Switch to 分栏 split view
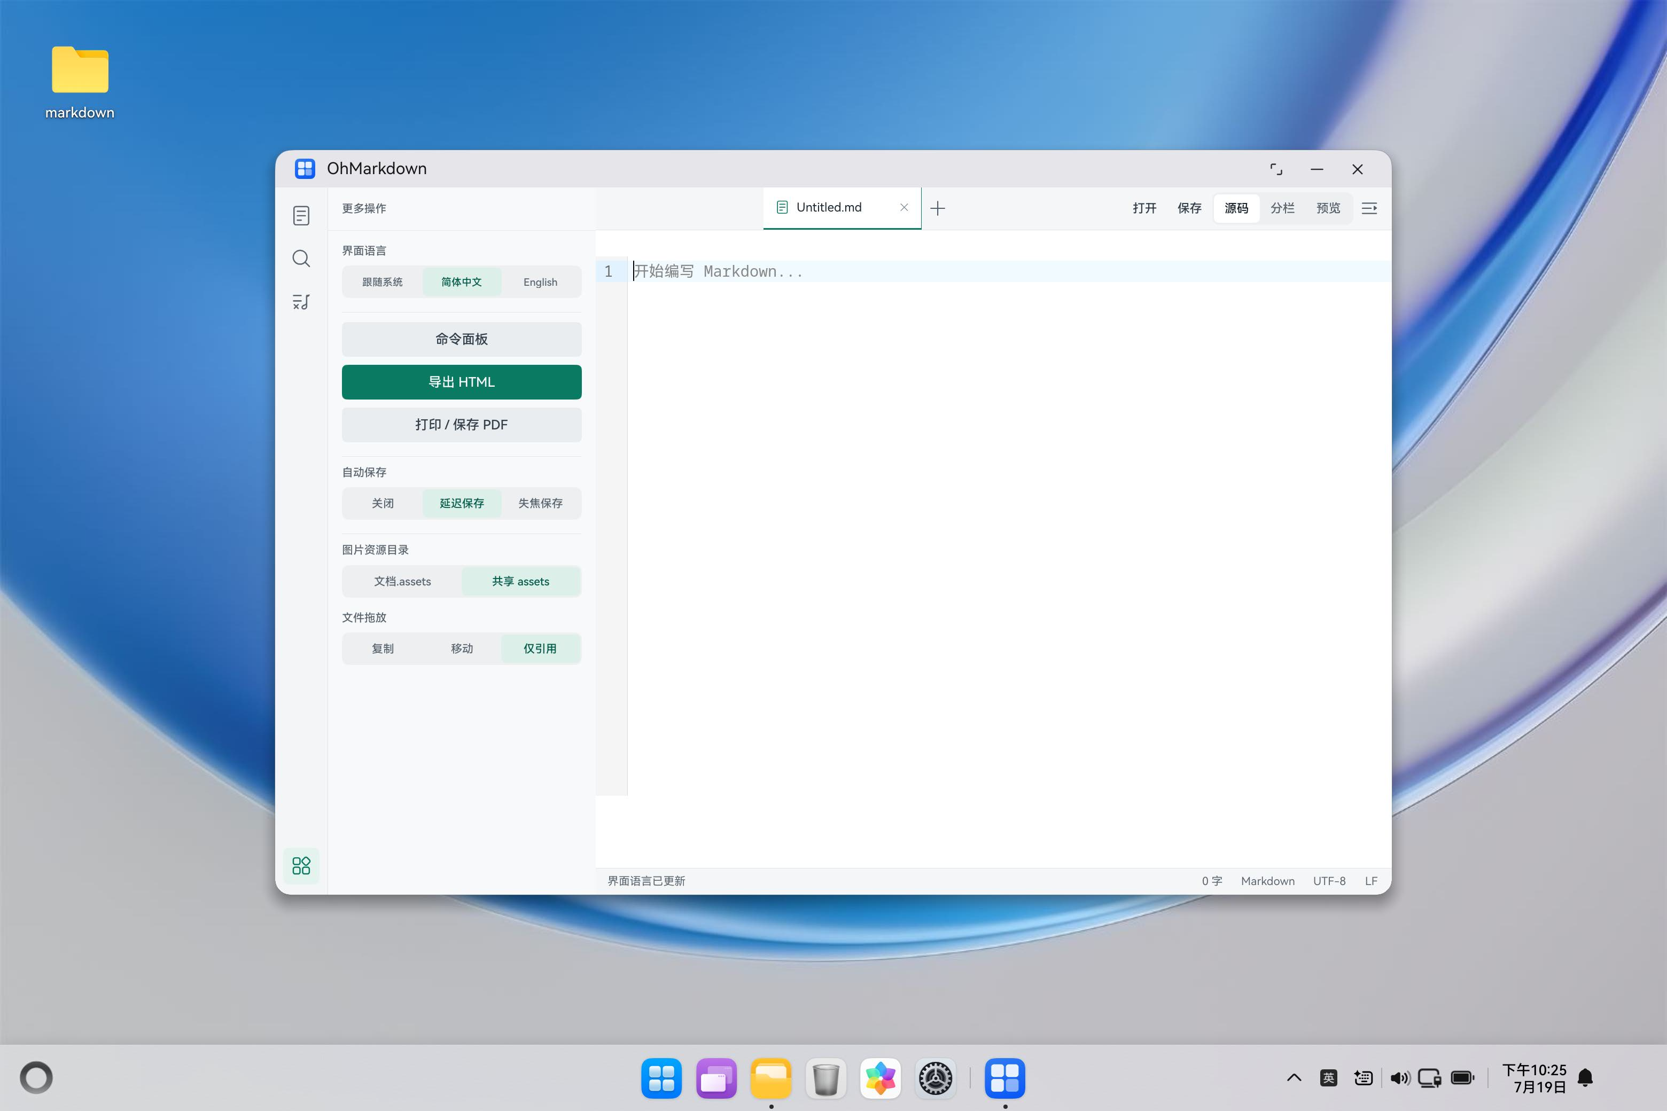1667x1111 pixels. 1282,208
